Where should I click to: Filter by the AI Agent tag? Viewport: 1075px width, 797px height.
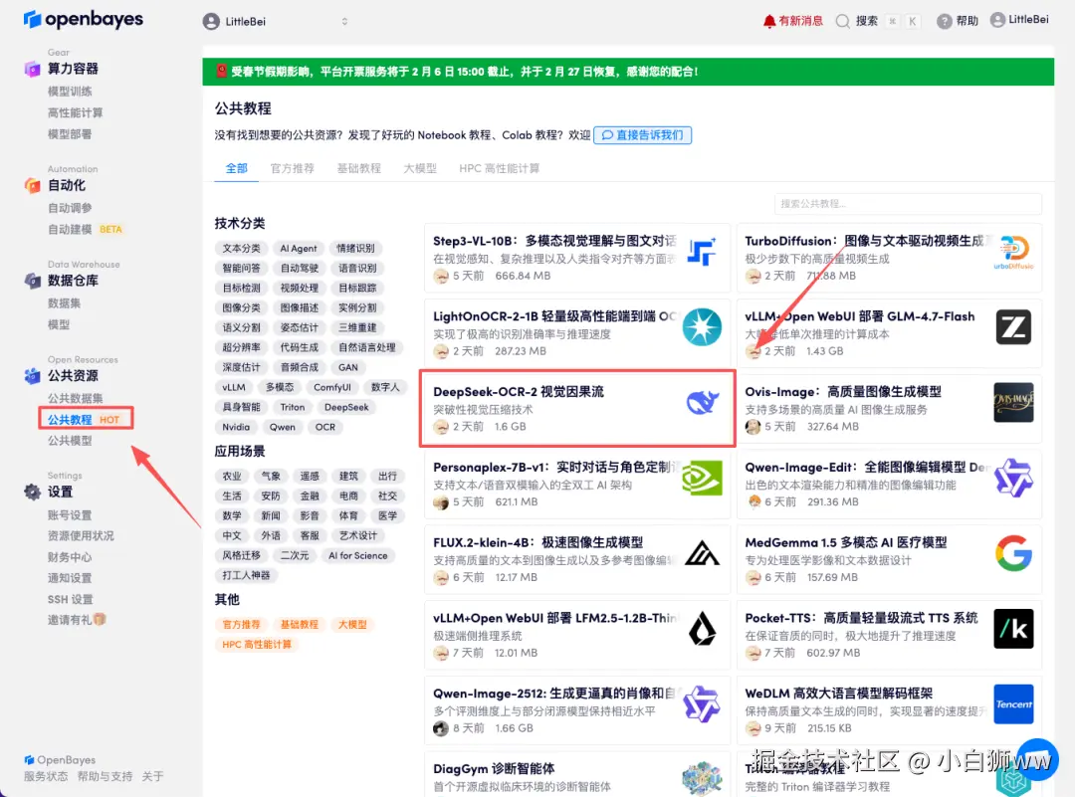coord(299,248)
